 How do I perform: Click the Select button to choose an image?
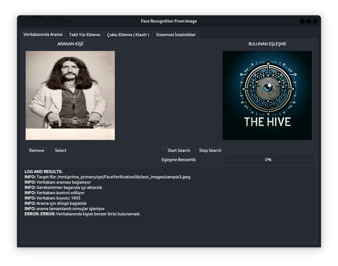[61, 151]
